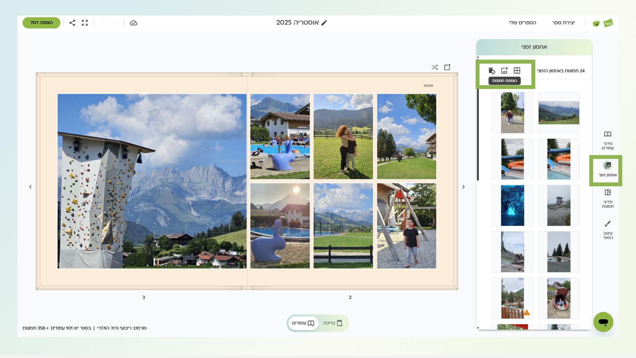Go to previous spread with left chevron
Image resolution: width=636 pixels, height=358 pixels.
(x=30, y=187)
